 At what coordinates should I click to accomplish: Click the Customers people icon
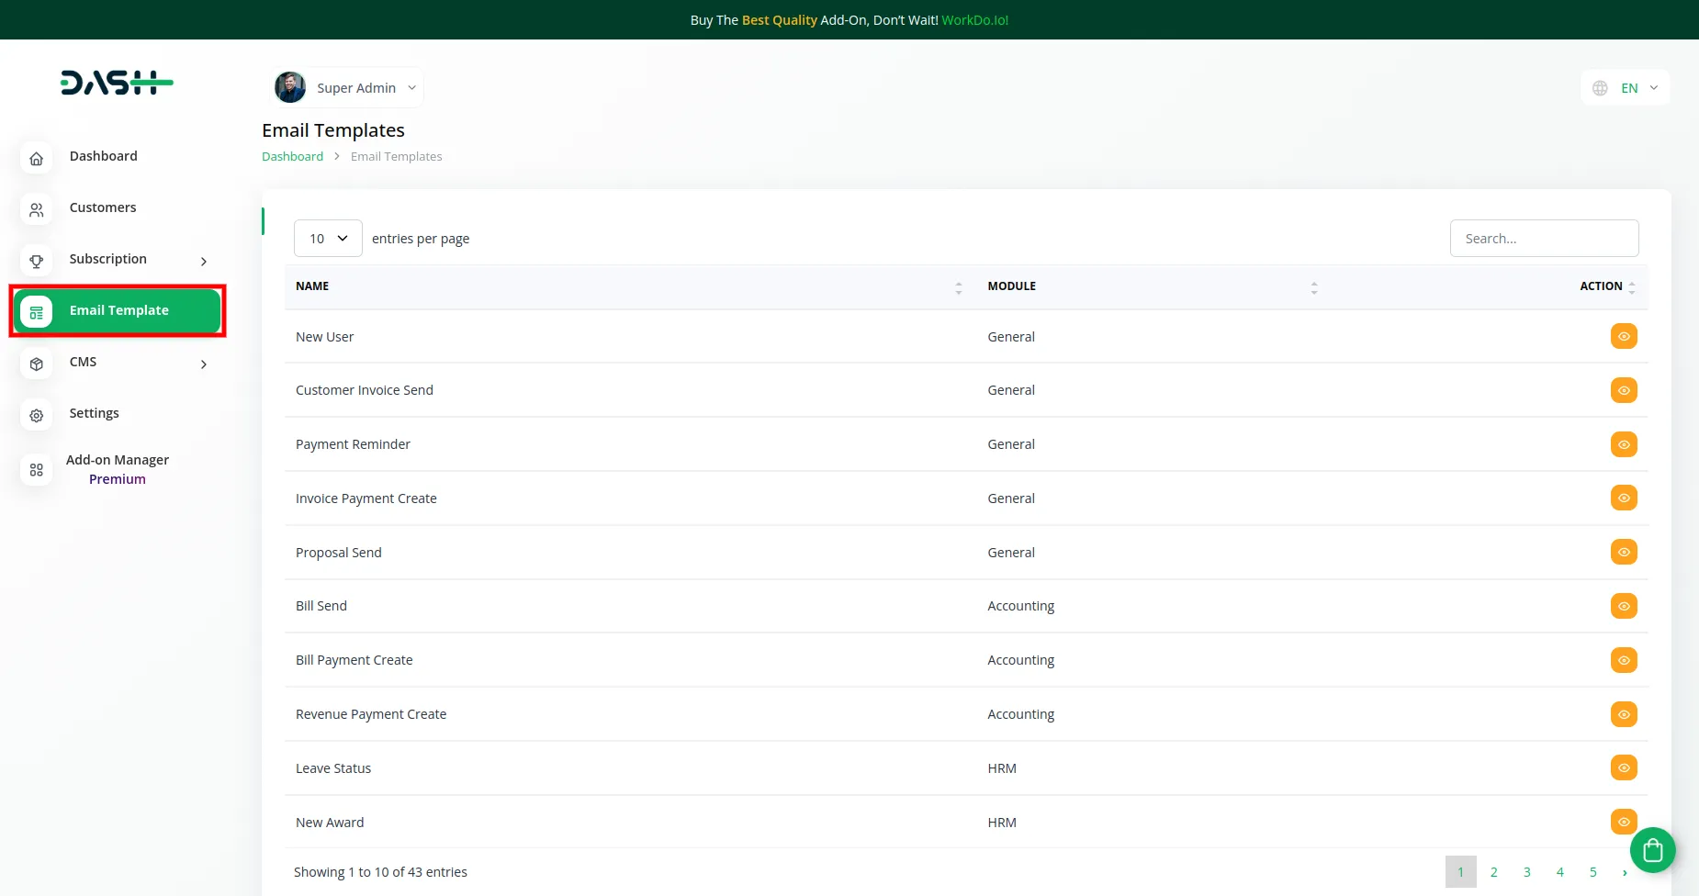click(36, 210)
